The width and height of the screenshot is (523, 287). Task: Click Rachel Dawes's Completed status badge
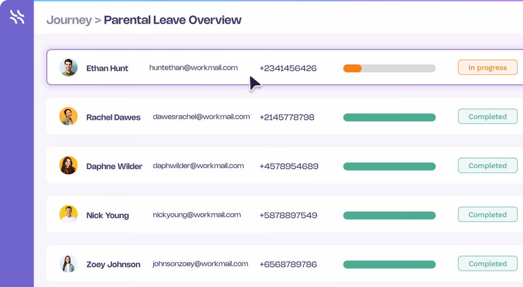pos(488,116)
